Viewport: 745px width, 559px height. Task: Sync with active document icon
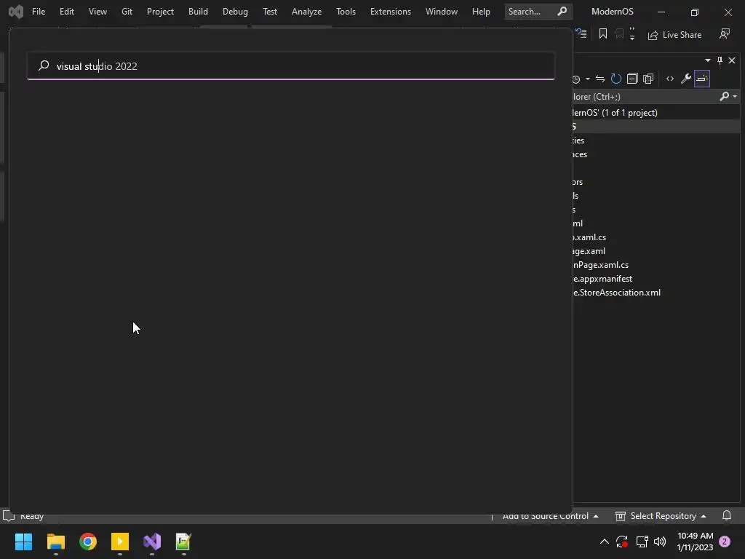600,79
